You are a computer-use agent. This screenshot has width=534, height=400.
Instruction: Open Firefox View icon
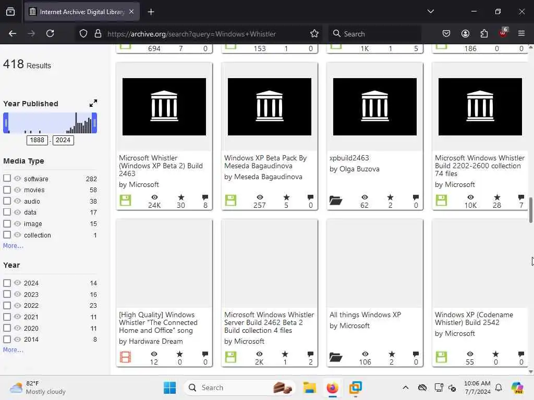coord(10,12)
